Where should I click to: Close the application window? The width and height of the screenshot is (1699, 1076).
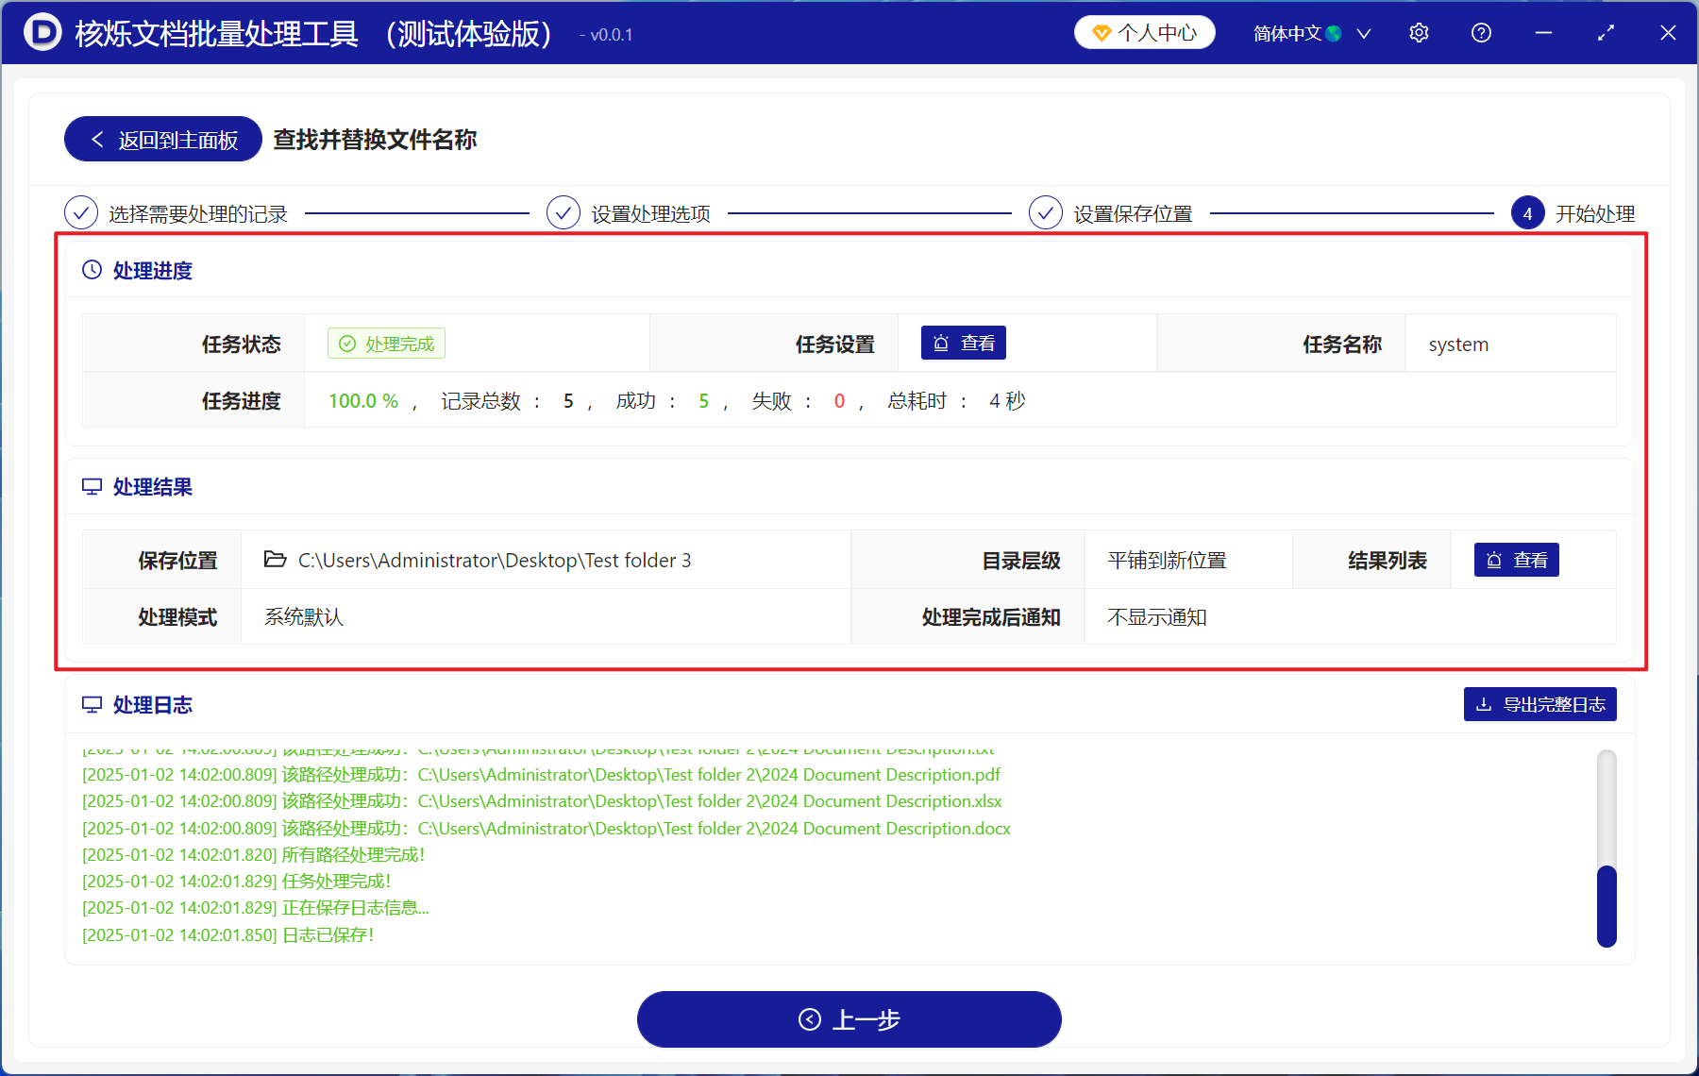[x=1668, y=33]
